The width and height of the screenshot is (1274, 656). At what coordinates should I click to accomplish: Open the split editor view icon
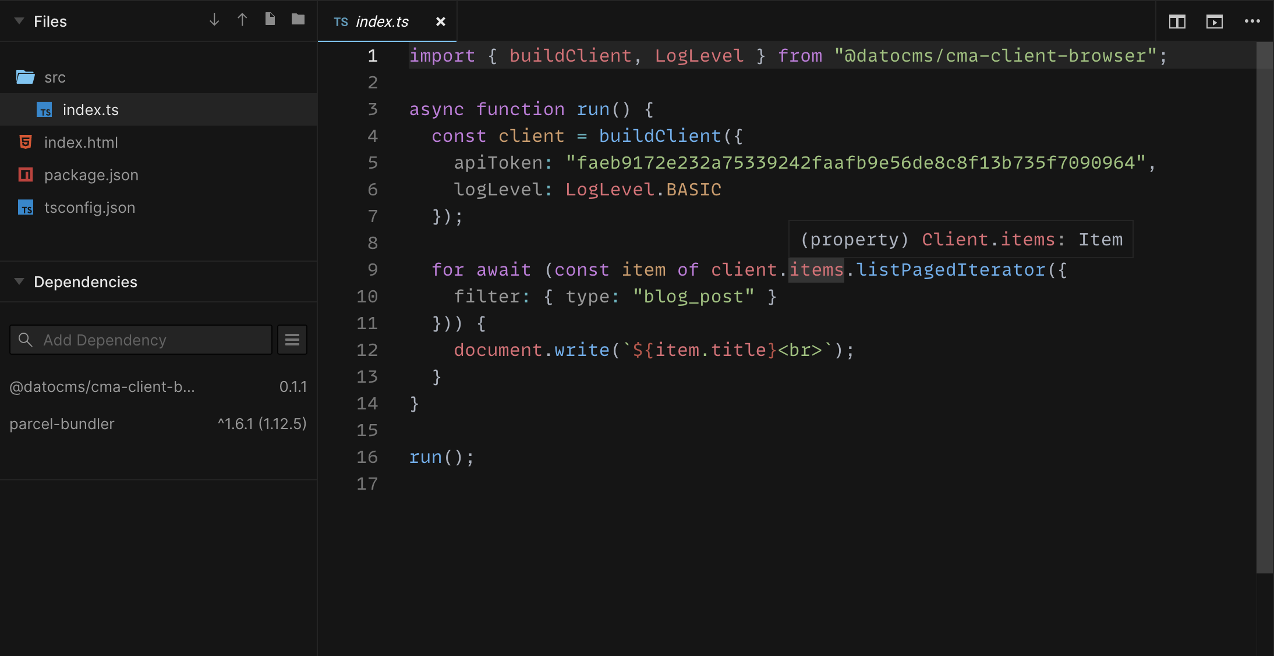tap(1177, 22)
